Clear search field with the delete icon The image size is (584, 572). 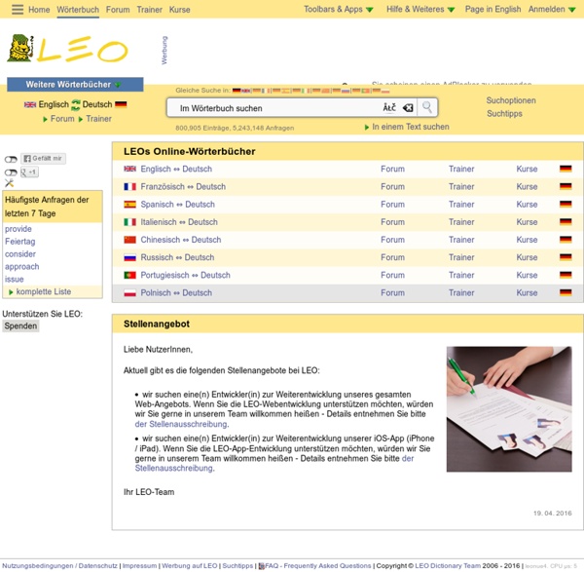(408, 108)
